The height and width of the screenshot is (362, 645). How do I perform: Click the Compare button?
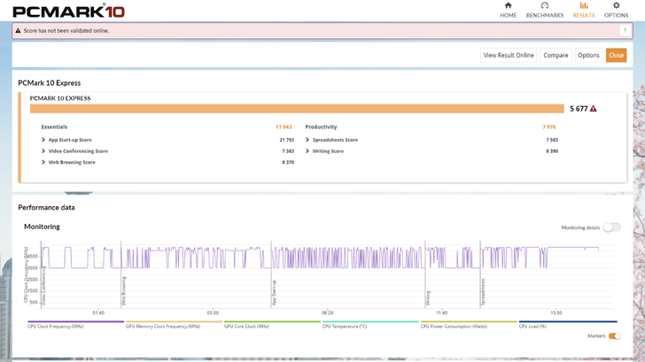point(556,55)
